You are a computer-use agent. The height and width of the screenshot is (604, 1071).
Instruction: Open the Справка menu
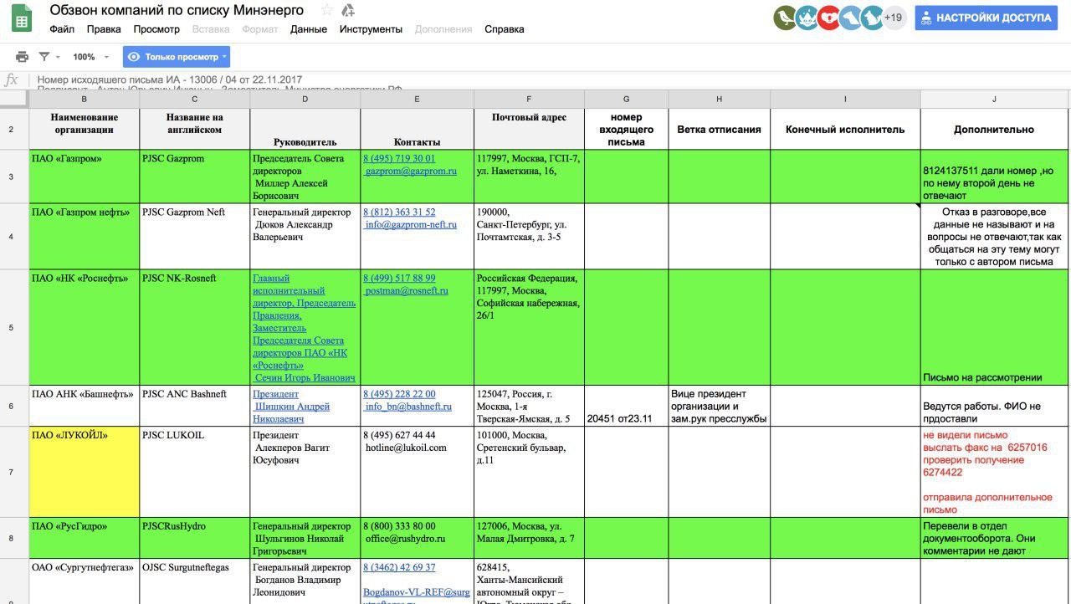[505, 29]
